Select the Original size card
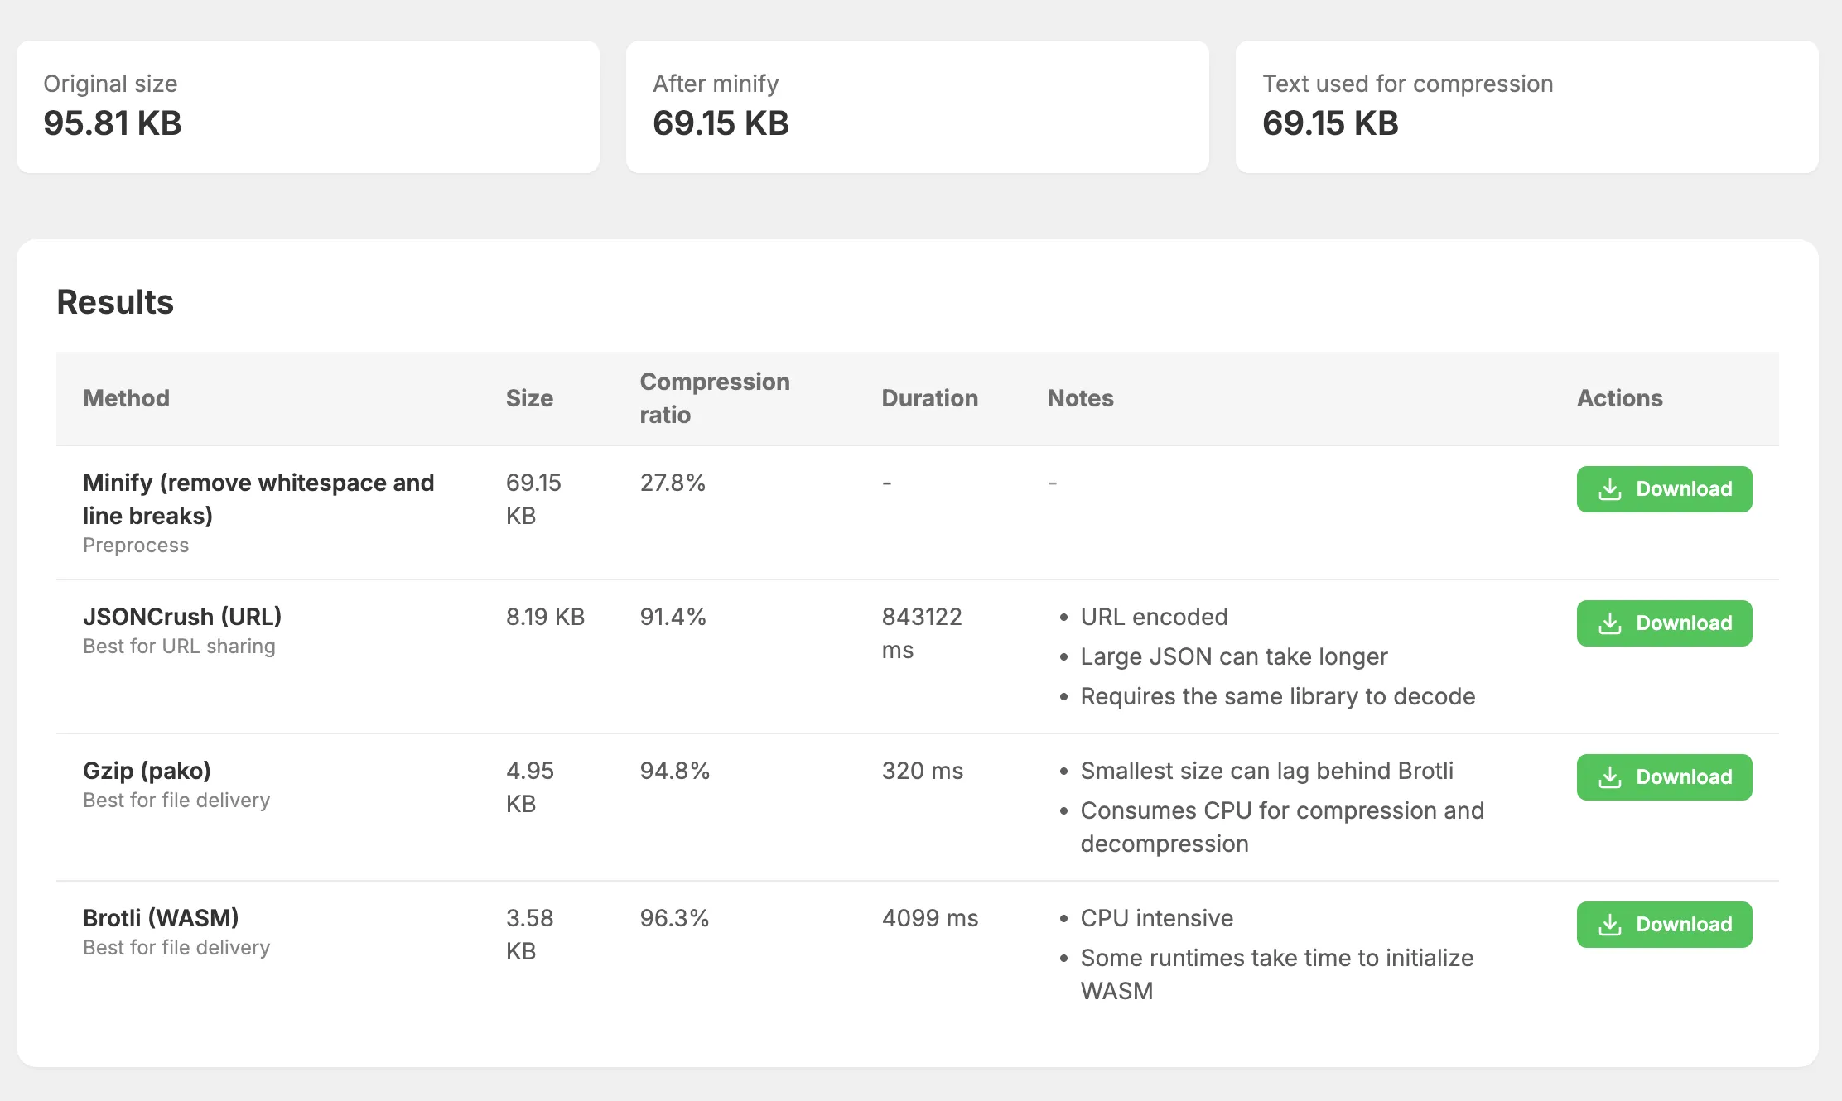The height and width of the screenshot is (1101, 1842). click(307, 107)
